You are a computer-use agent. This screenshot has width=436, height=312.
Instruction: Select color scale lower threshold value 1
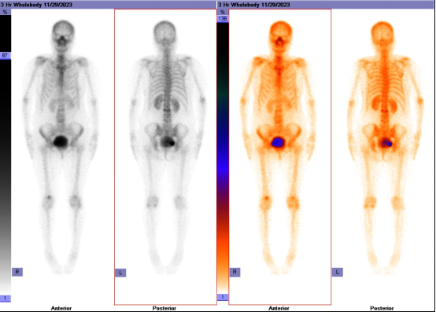pos(223,297)
